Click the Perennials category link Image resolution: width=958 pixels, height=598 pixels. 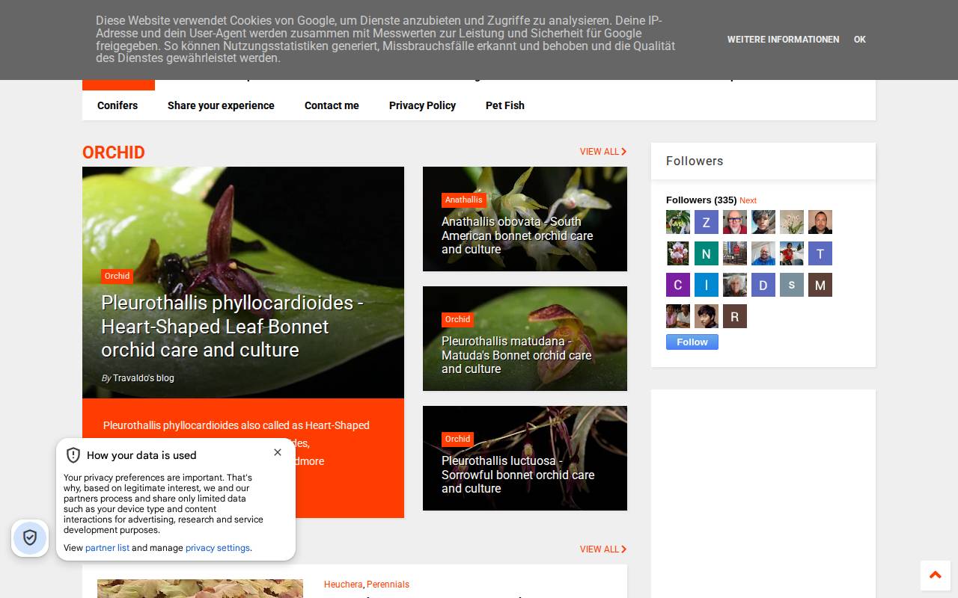pyautogui.click(x=388, y=585)
